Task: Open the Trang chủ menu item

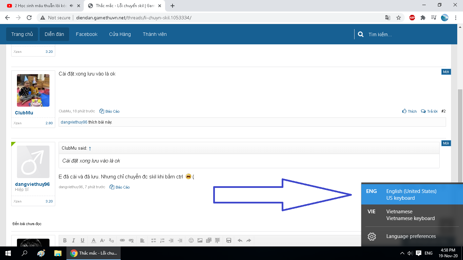Action: [22, 34]
